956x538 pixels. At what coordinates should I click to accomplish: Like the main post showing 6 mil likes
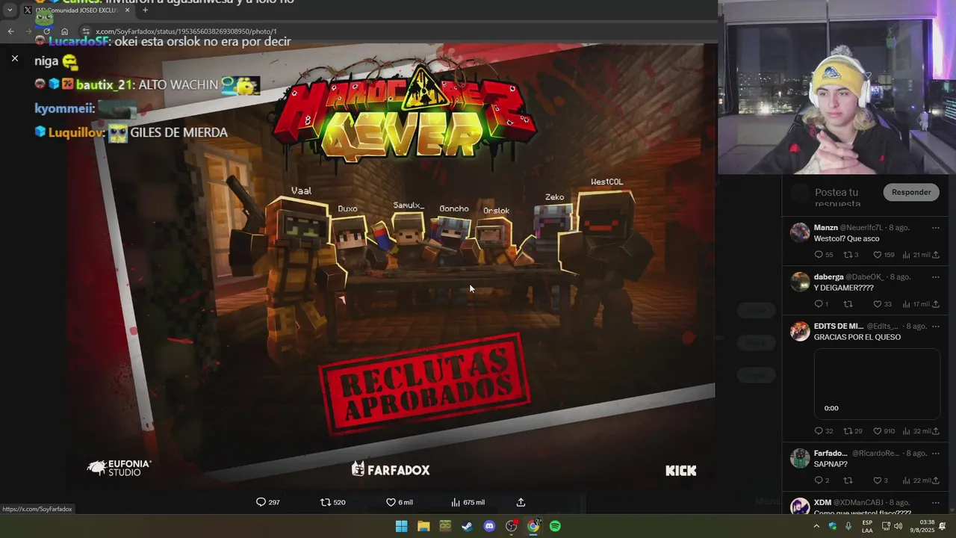[399, 502]
